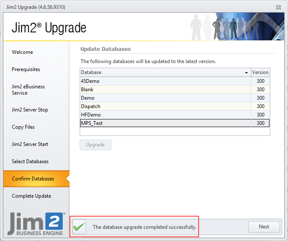
Task: Click the Jim2® Upgrade banner heading
Action: tap(49, 28)
